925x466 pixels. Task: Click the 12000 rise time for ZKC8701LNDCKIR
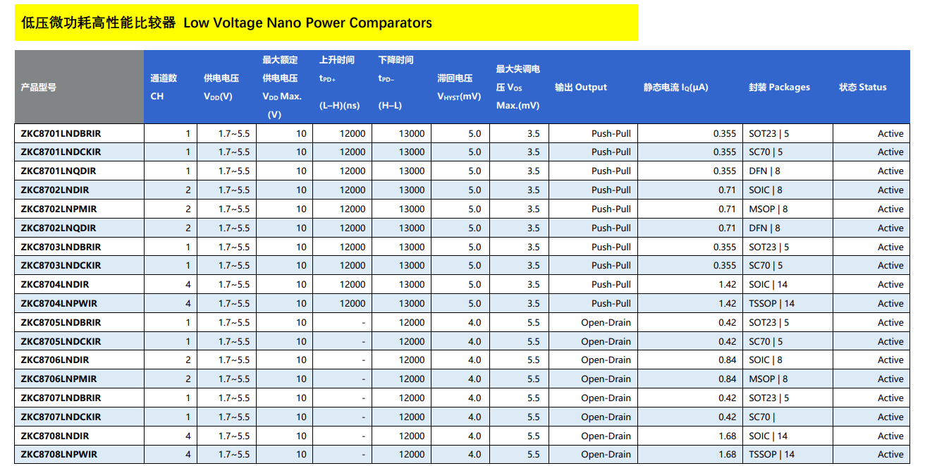pos(353,152)
